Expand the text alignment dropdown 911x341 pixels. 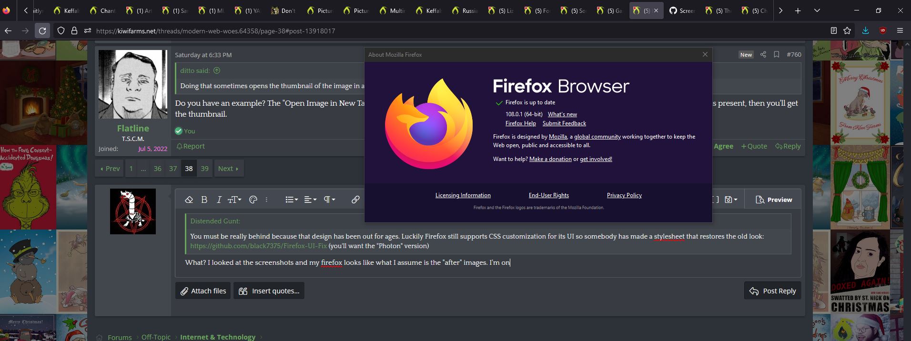pyautogui.click(x=310, y=200)
